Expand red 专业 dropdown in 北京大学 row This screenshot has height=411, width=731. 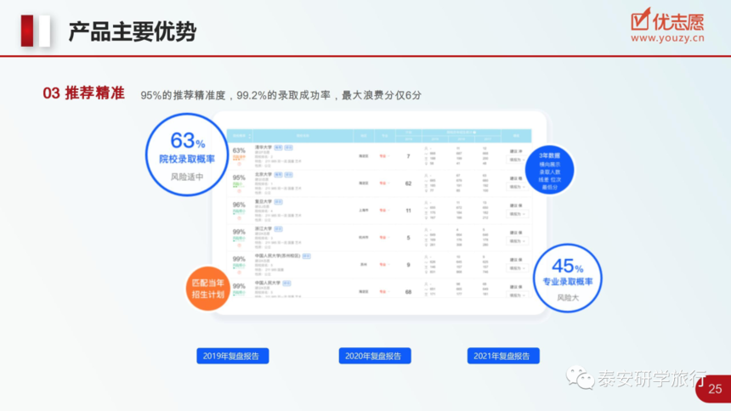(x=384, y=183)
